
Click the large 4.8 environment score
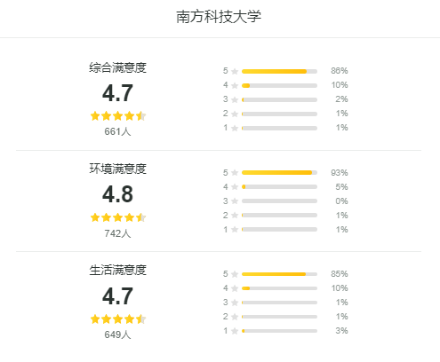117,194
